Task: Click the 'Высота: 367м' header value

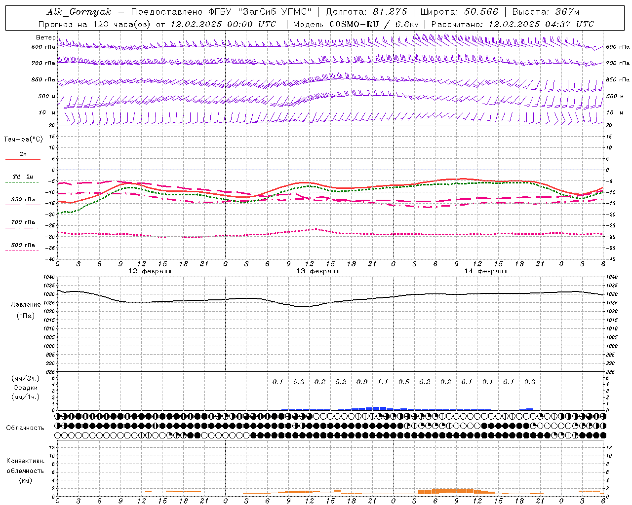Action: pyautogui.click(x=546, y=12)
